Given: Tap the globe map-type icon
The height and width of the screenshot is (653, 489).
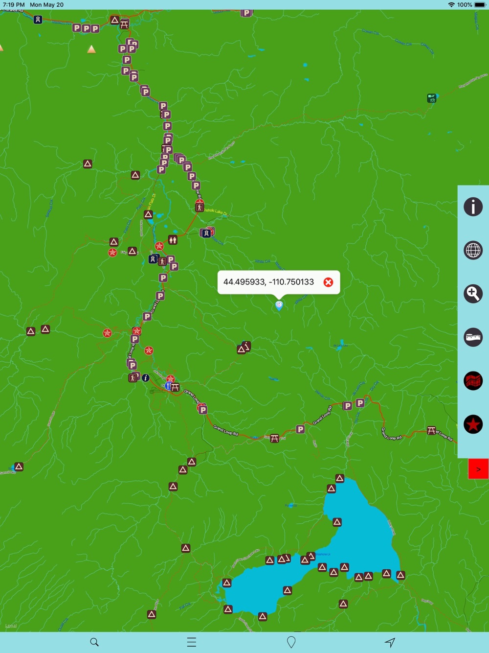Looking at the screenshot, I should [473, 250].
